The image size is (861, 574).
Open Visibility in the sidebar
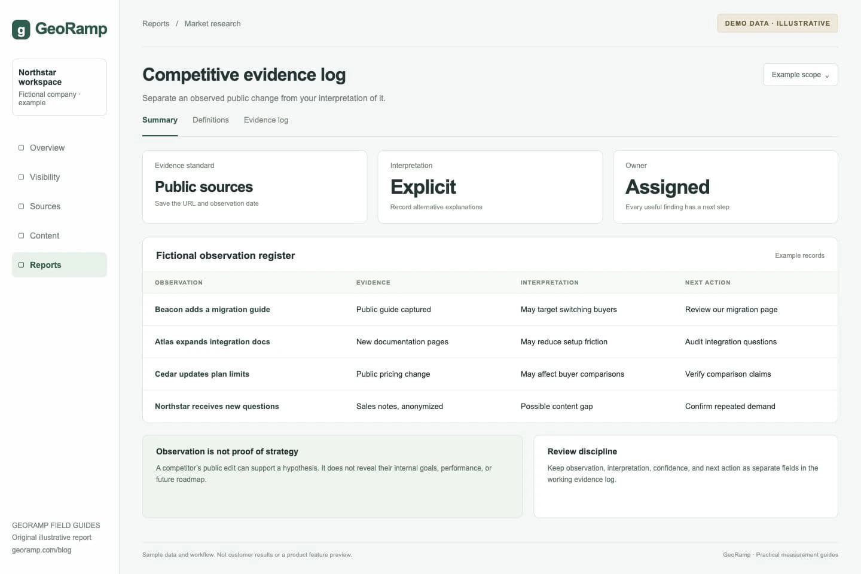pyautogui.click(x=59, y=177)
